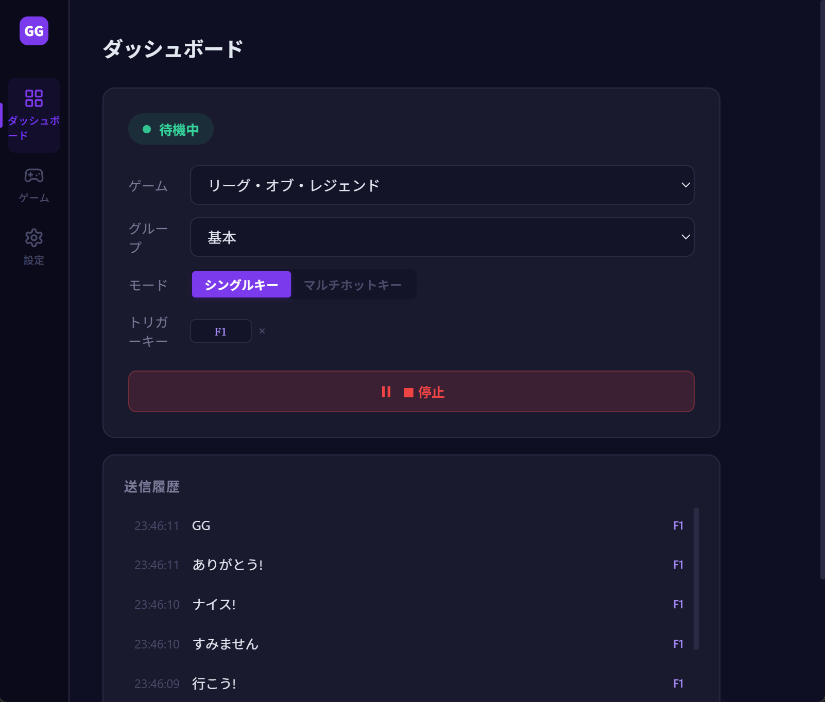Open the ゲーム dropdown showing リーグ・オブ・レジェンド
The height and width of the screenshot is (702, 825).
(442, 185)
